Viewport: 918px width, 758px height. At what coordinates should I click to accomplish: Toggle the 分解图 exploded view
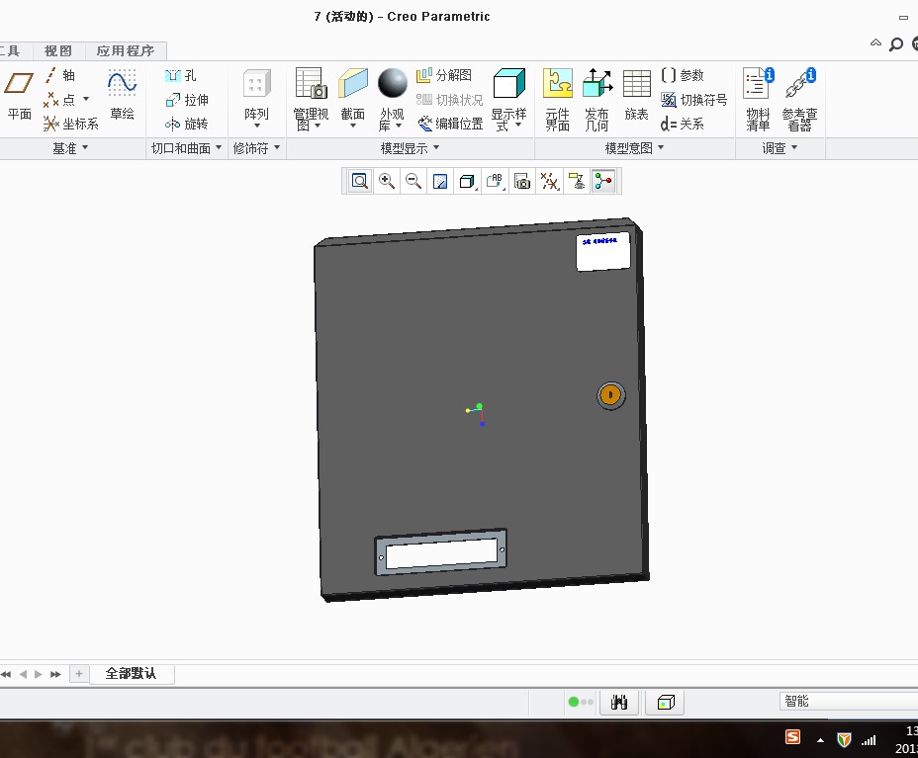[x=444, y=75]
